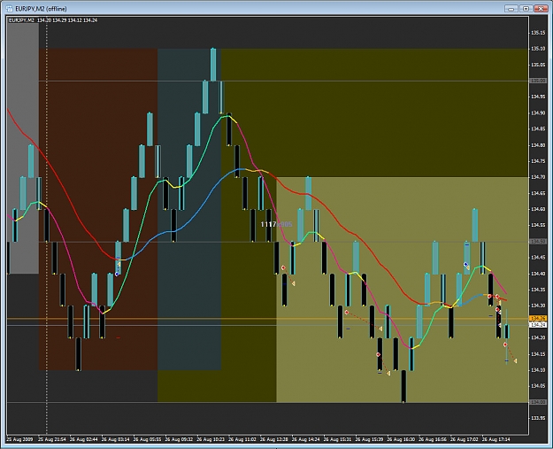Click price scale label 134.90

[x=538, y=113]
